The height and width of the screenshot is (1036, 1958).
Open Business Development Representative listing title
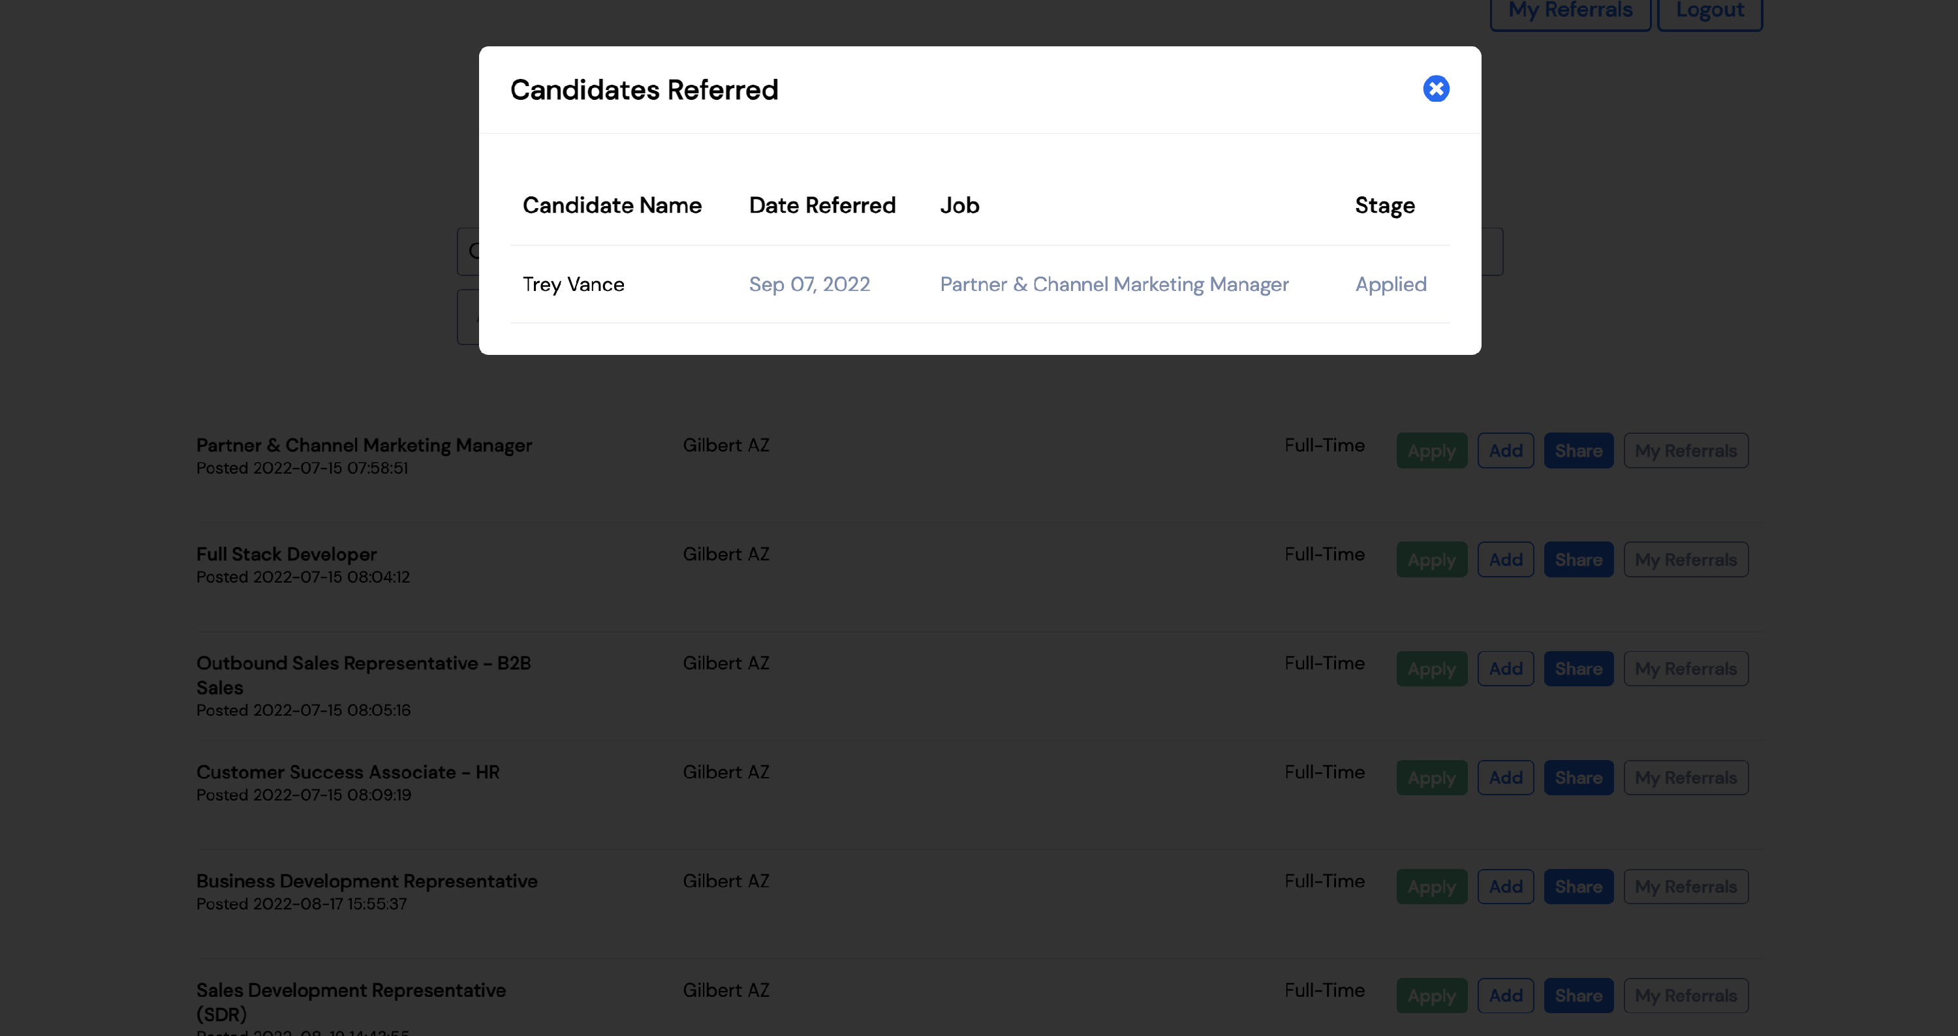[x=366, y=881]
